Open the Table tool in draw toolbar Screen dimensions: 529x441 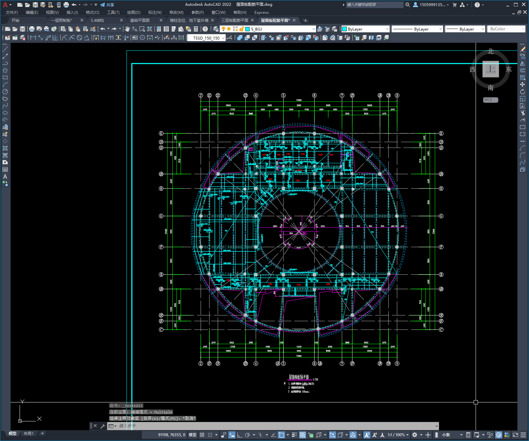tap(5, 169)
